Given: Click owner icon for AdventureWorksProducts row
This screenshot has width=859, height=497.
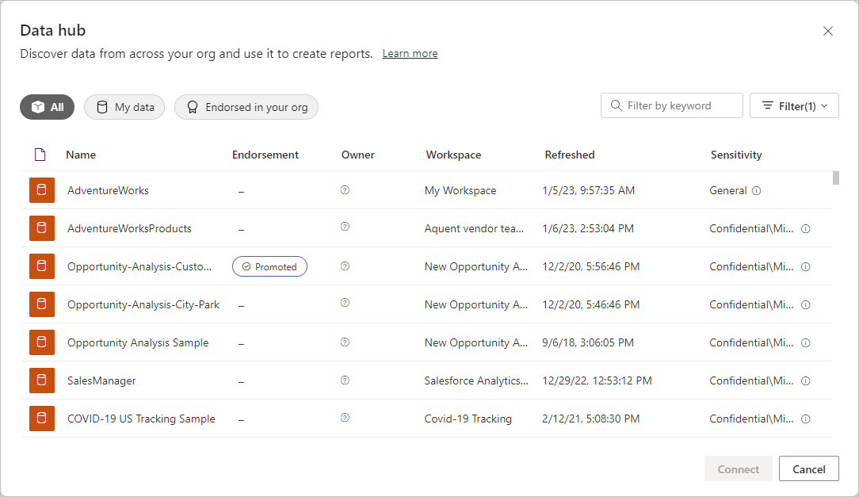Looking at the screenshot, I should (x=345, y=227).
